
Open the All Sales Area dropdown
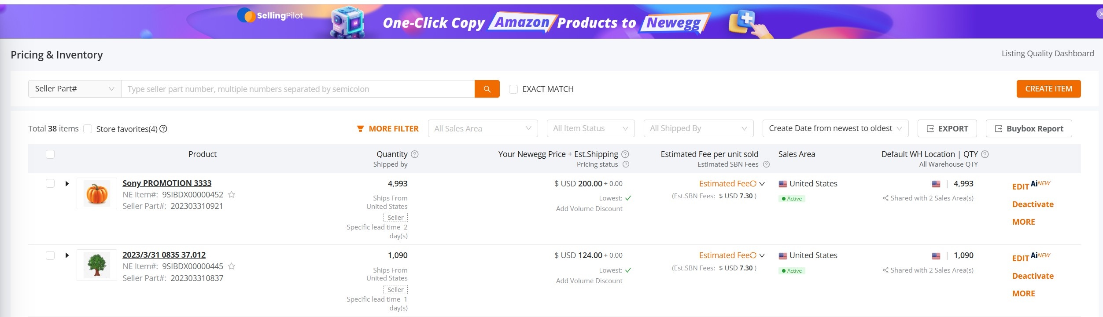point(483,128)
